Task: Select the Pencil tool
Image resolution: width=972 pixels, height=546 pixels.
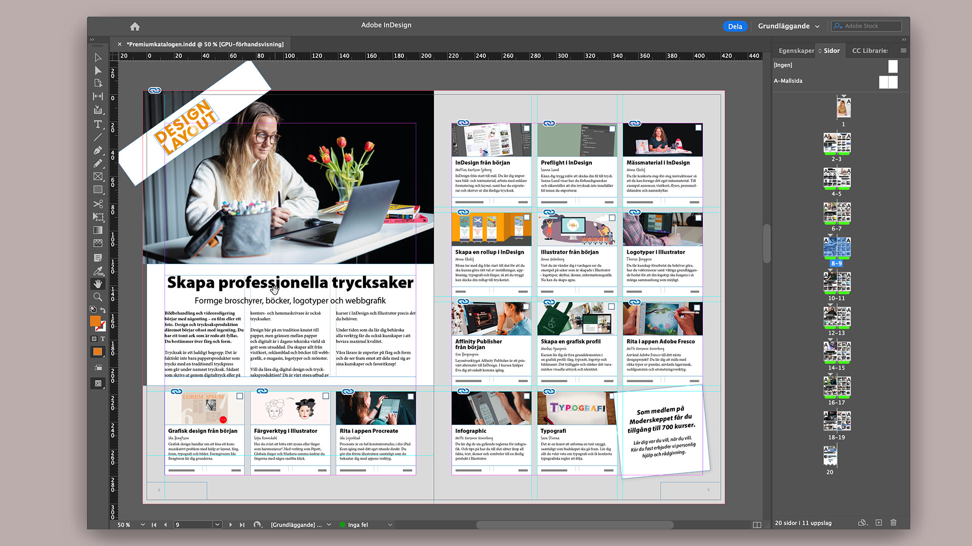Action: pos(98,163)
